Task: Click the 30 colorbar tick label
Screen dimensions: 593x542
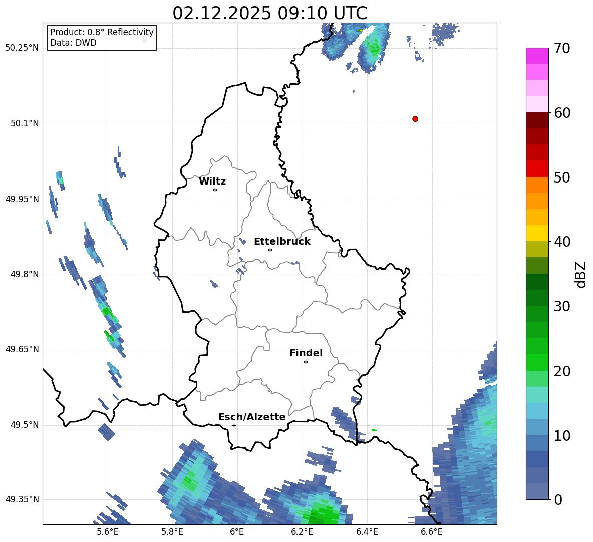Action: 562,306
